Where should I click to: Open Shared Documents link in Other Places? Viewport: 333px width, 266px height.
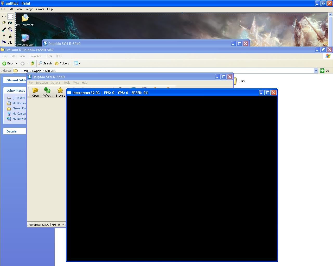[x=16, y=108]
